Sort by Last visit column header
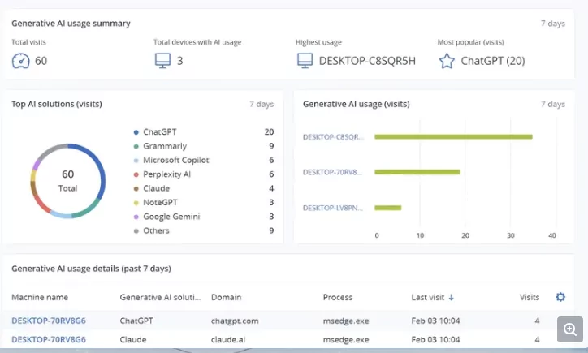This screenshot has height=353, width=588. pos(428,298)
